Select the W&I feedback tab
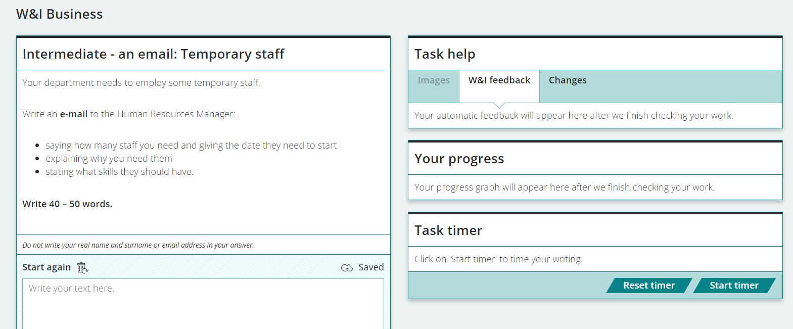793x329 pixels. coord(499,80)
